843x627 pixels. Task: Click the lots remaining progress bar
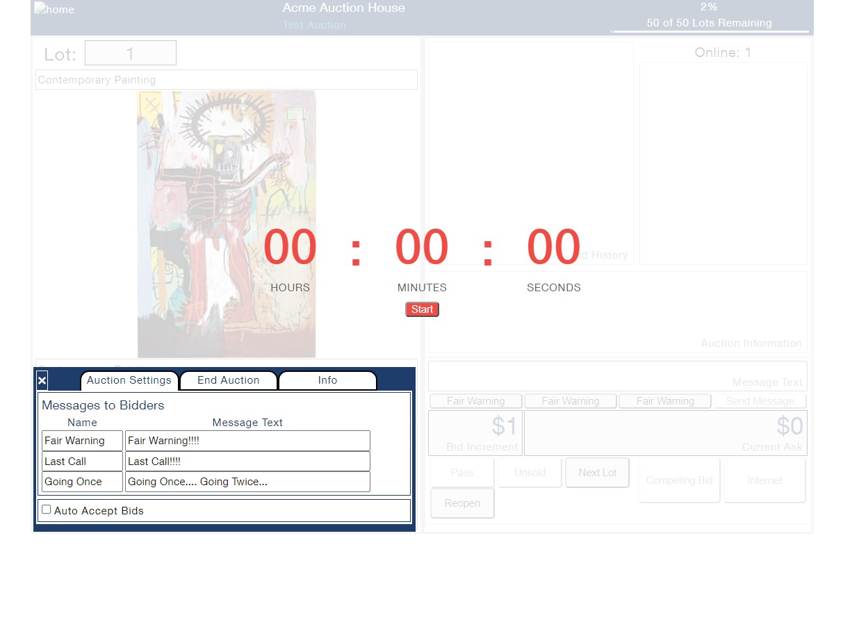[710, 31]
